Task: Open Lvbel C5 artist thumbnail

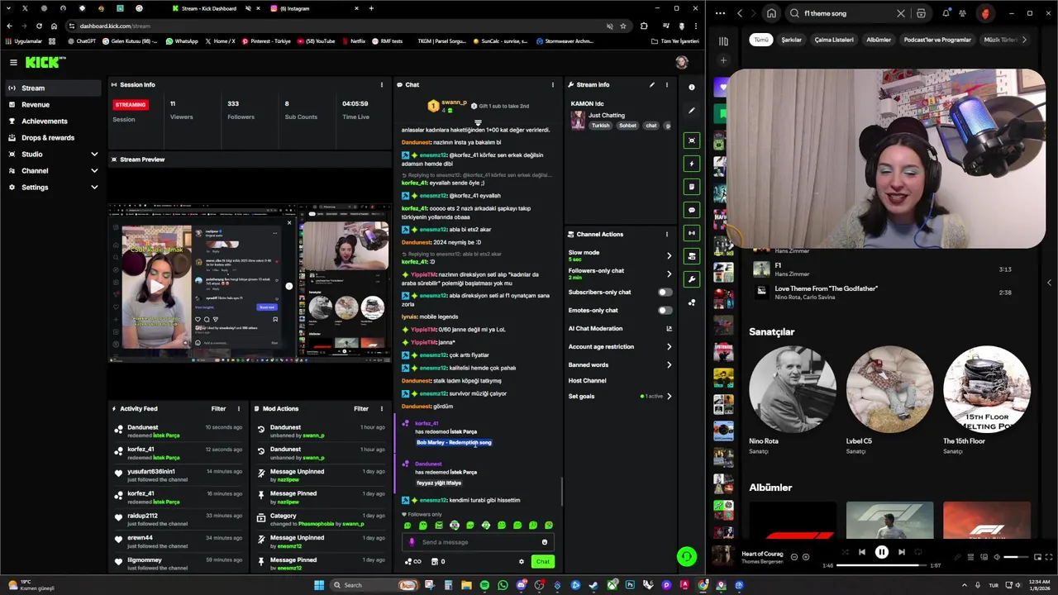Action: pyautogui.click(x=889, y=390)
